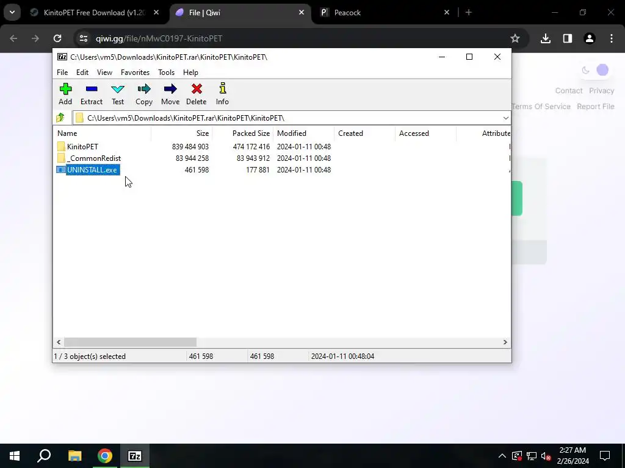This screenshot has width=625, height=468.
Task: Sort by Packed Size column header
Action: pyautogui.click(x=243, y=133)
